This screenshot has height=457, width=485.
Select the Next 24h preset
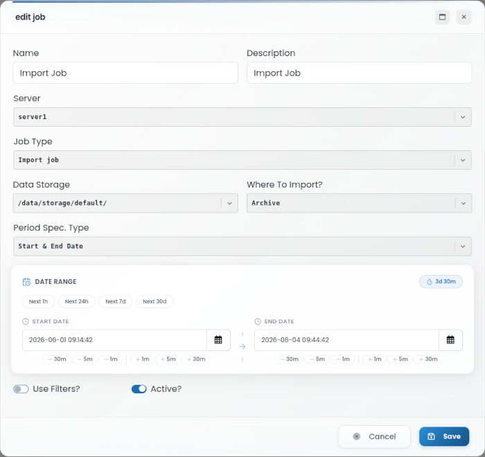(x=77, y=301)
